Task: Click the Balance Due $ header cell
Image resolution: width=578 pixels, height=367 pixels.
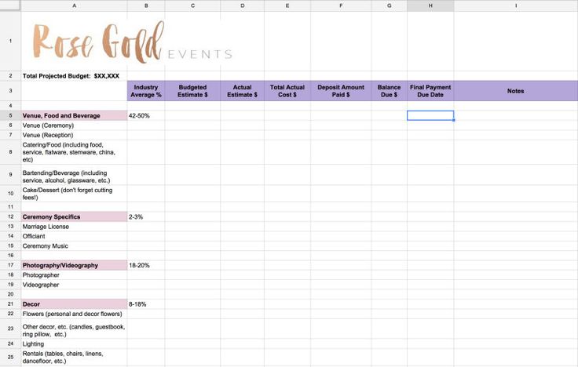Action: 389,91
